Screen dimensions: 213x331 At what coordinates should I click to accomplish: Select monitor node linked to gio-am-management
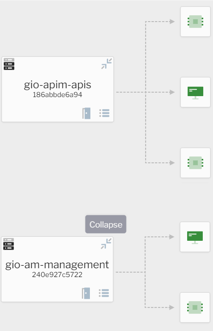[195, 237]
